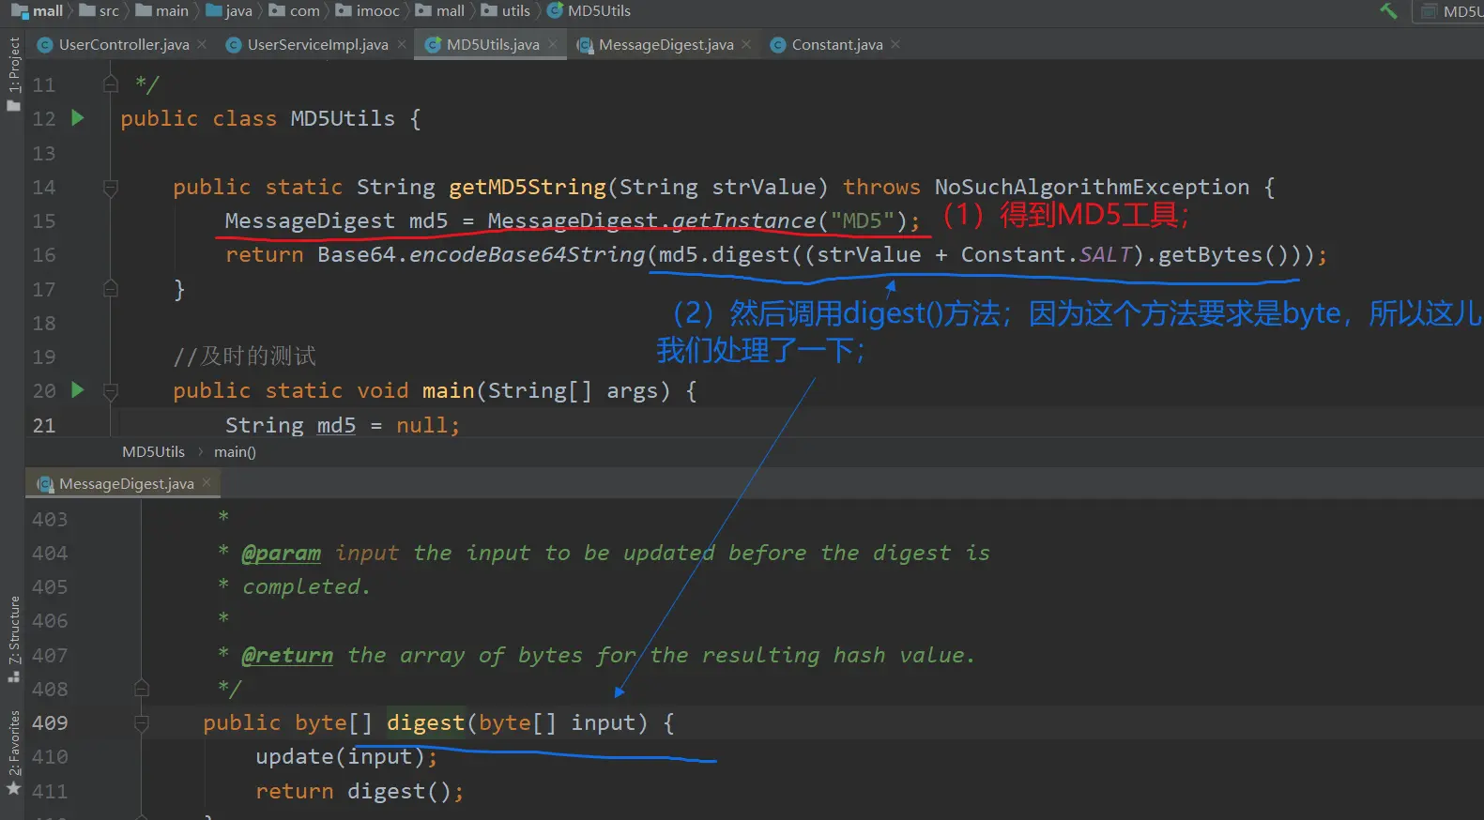Collapse the main method fold marker
Screen dimensions: 1484x820
coord(110,391)
